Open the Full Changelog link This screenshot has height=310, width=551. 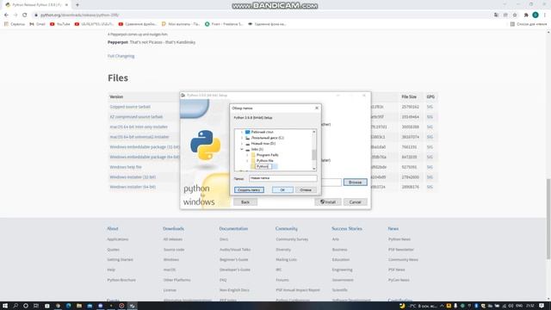pyautogui.click(x=121, y=56)
